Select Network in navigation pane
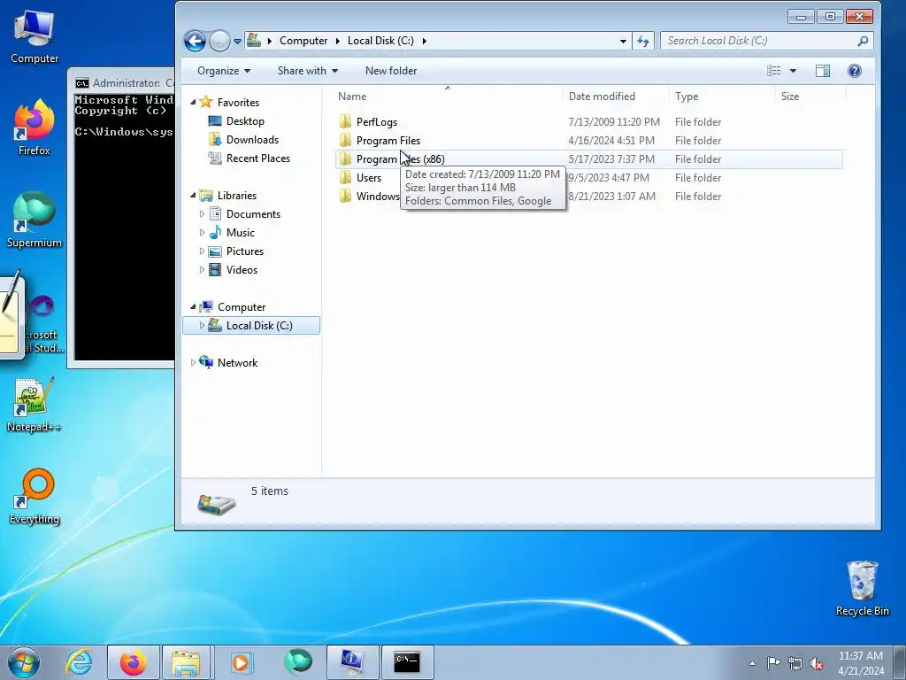 237,362
